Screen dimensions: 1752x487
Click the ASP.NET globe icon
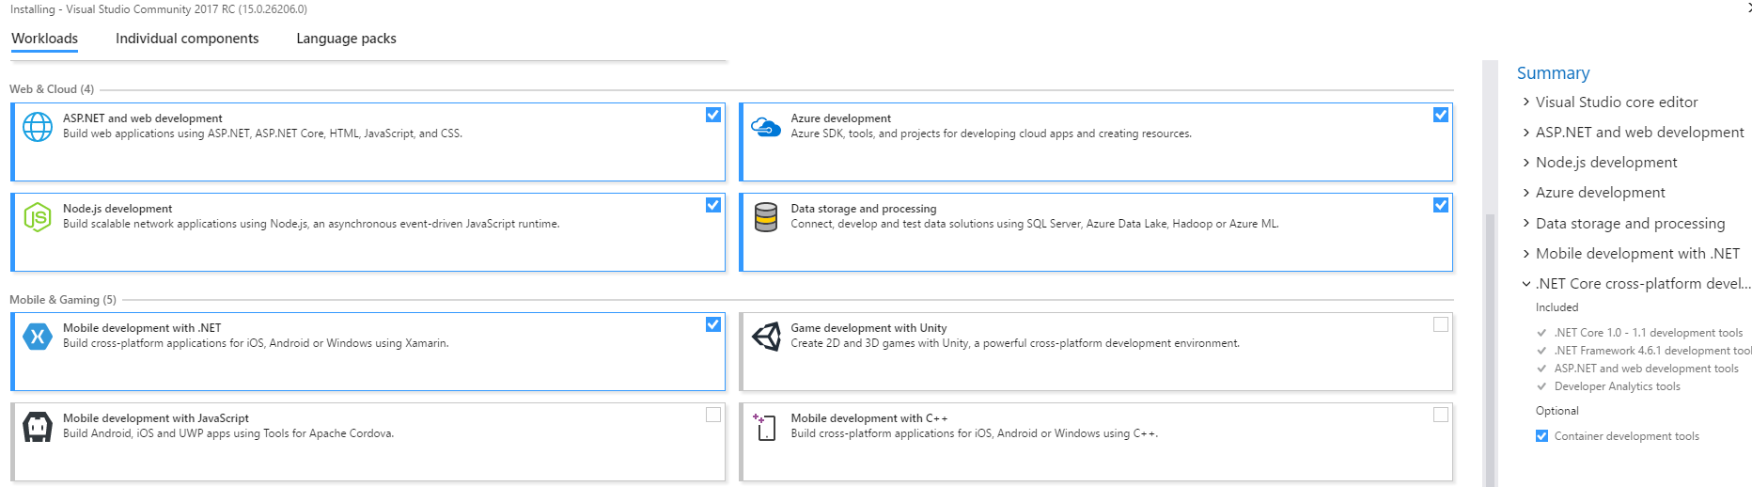pyautogui.click(x=38, y=127)
